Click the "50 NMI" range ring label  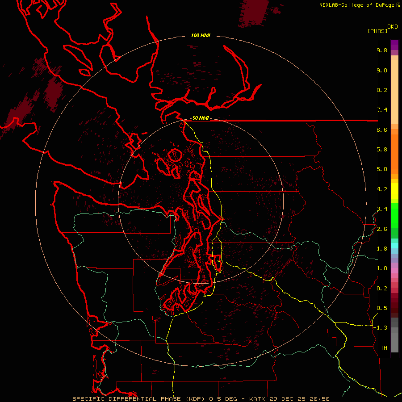(x=201, y=118)
